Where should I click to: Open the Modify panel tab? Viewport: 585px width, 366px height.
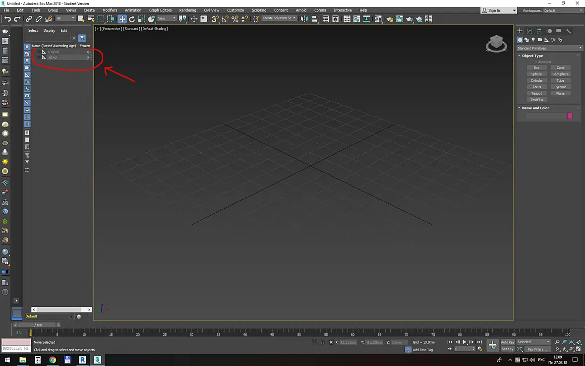[x=529, y=31]
